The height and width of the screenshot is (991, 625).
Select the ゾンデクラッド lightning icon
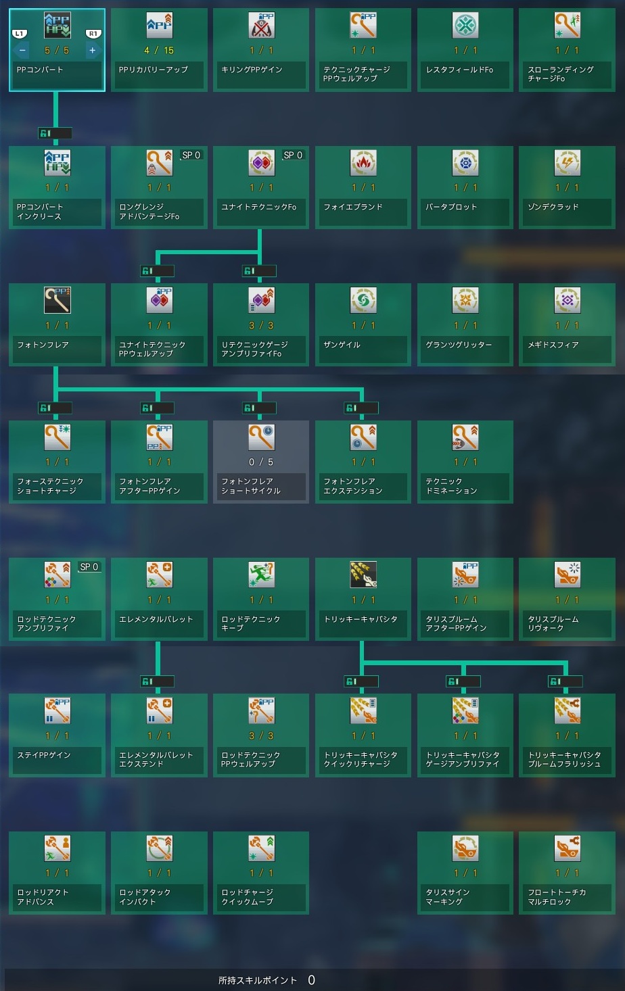tap(567, 163)
